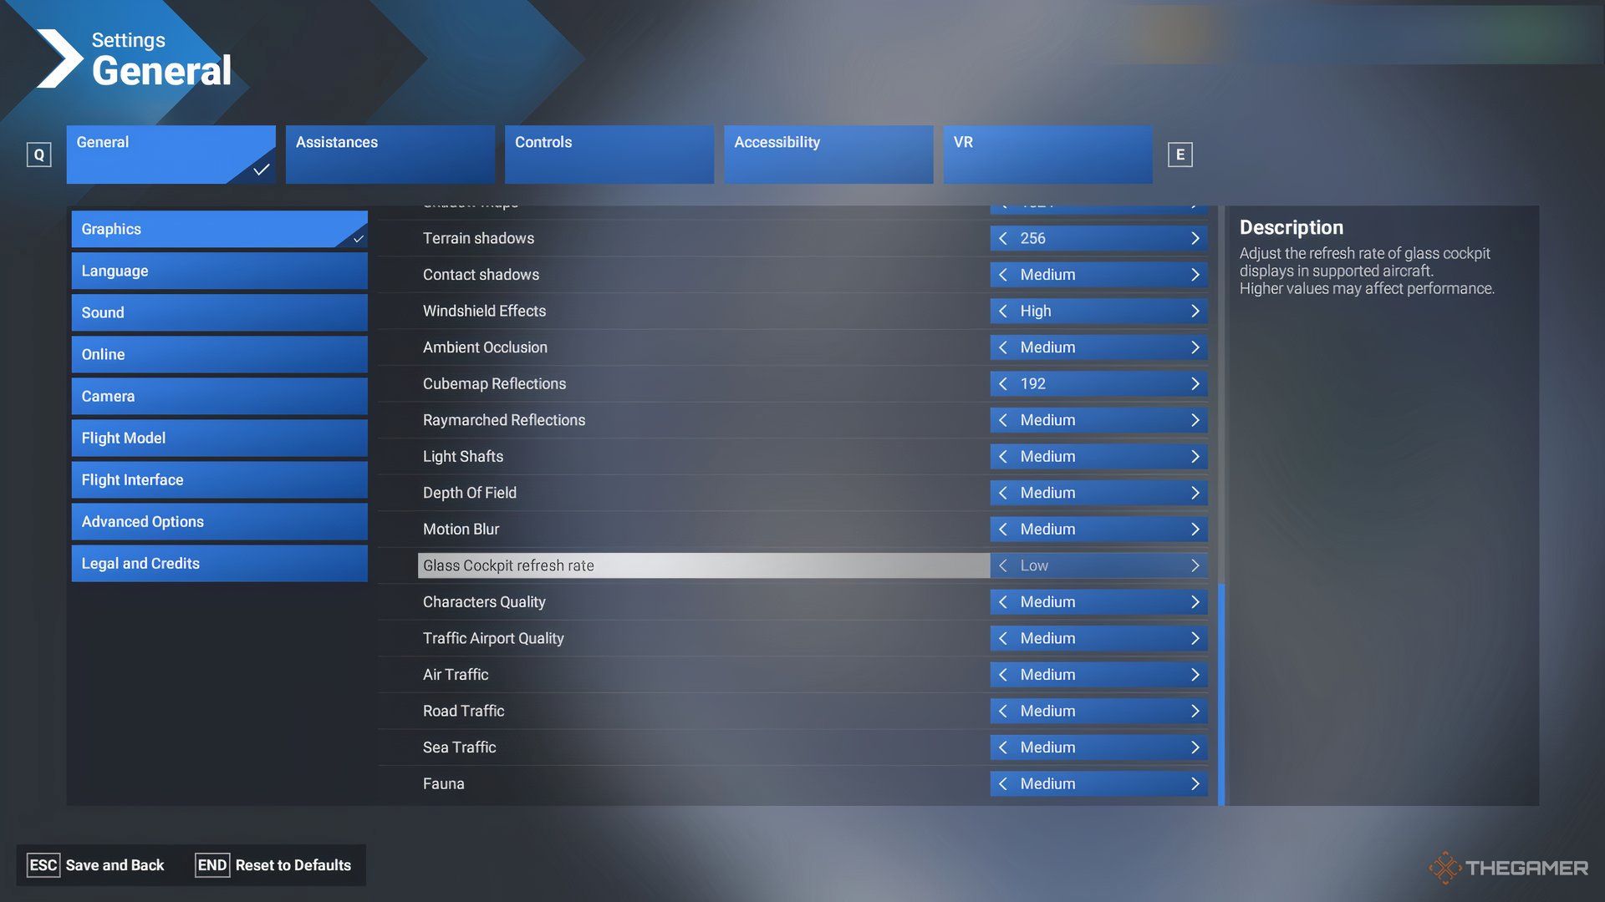Click the right chevron icon for Depth Of Field
1605x902 pixels.
tap(1193, 492)
